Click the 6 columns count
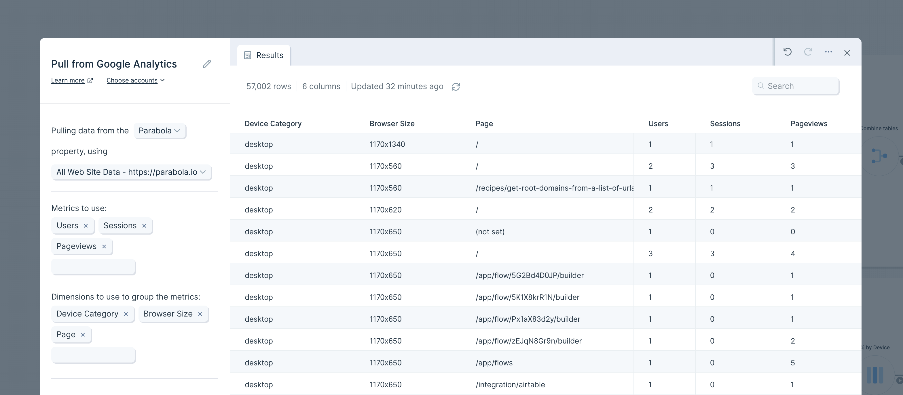903x395 pixels. [x=321, y=87]
